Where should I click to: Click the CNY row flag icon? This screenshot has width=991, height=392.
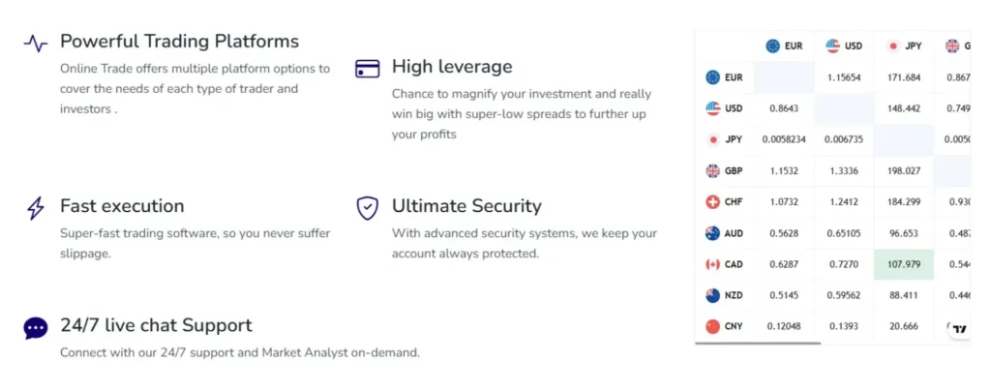point(713,327)
